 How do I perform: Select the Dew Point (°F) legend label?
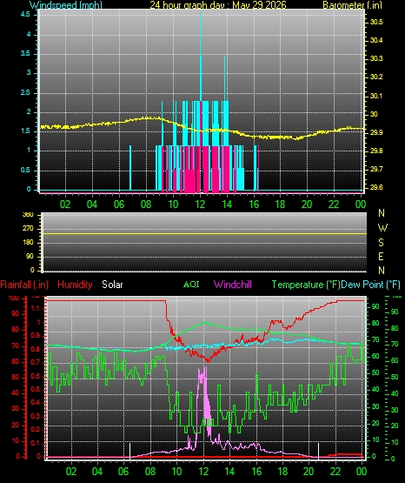(370, 285)
